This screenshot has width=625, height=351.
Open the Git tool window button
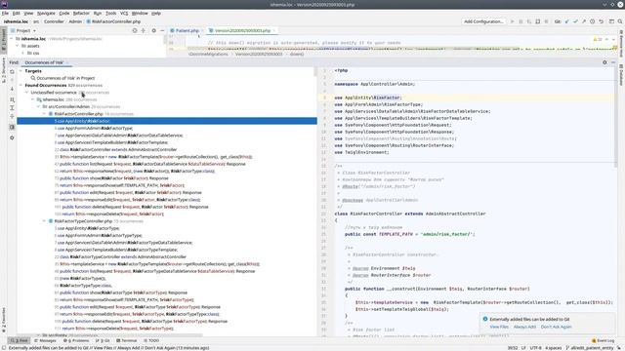pyautogui.click(x=103, y=340)
